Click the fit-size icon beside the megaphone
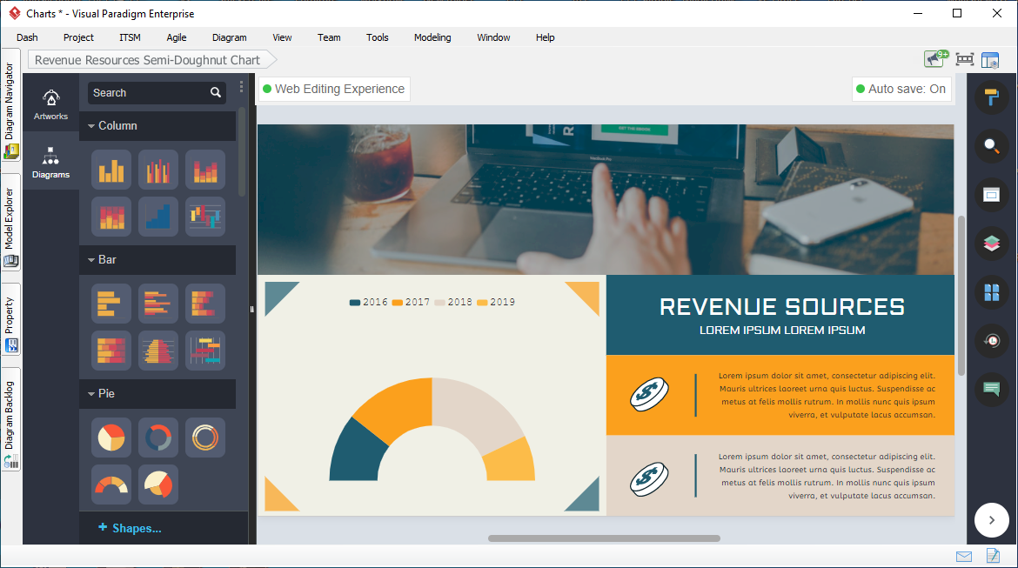 tap(965, 60)
